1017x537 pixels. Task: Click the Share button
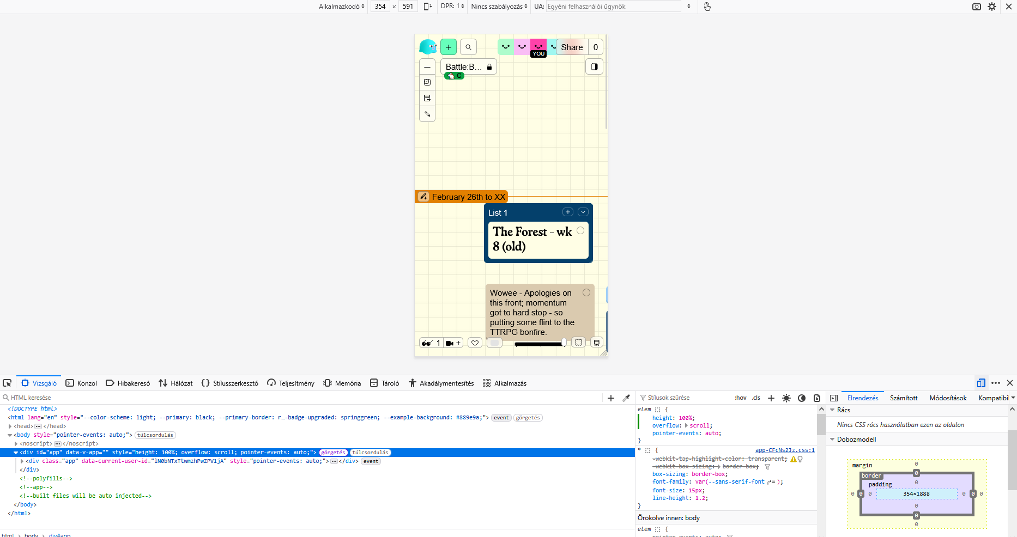point(572,47)
